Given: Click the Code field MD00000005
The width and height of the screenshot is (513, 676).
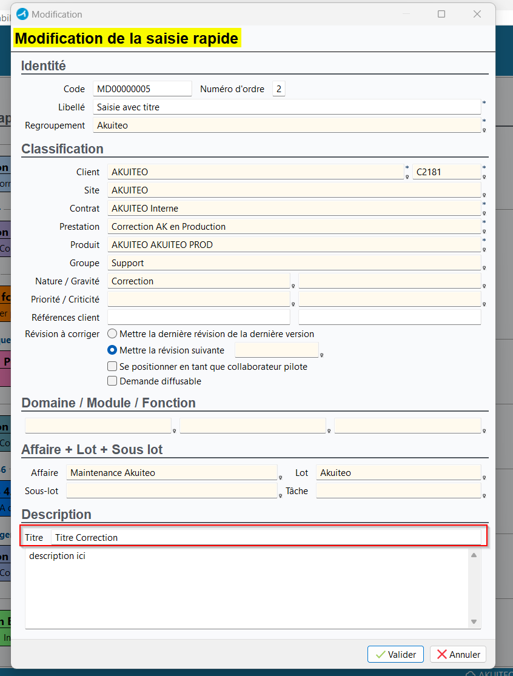Looking at the screenshot, I should tap(142, 89).
